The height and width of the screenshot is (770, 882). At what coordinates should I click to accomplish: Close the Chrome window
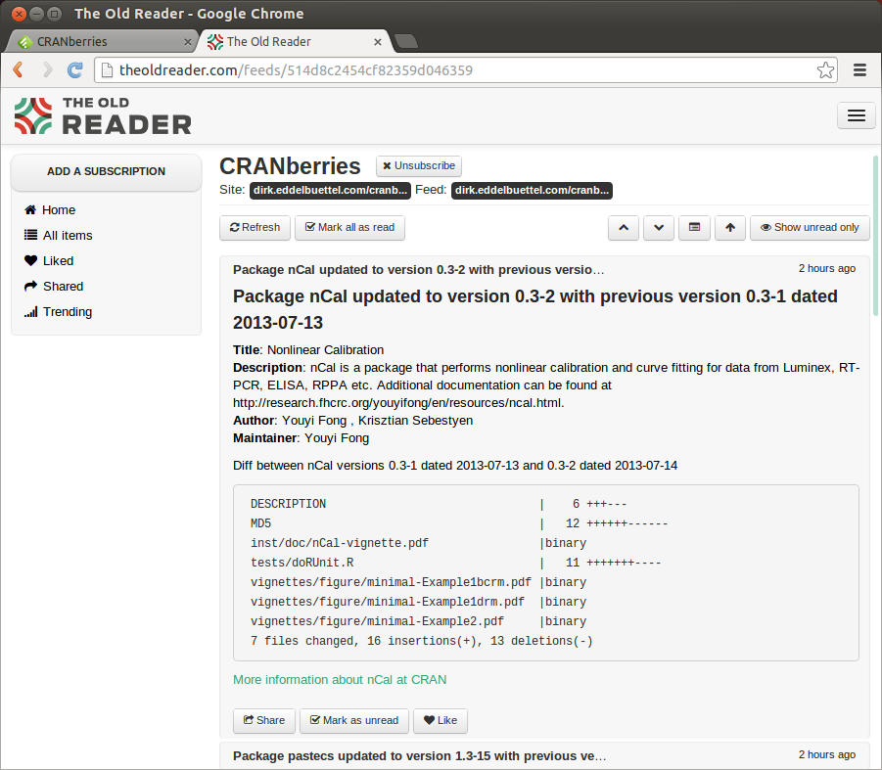pyautogui.click(x=19, y=14)
